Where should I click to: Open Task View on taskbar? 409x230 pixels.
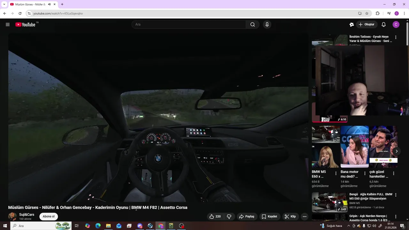click(77, 226)
